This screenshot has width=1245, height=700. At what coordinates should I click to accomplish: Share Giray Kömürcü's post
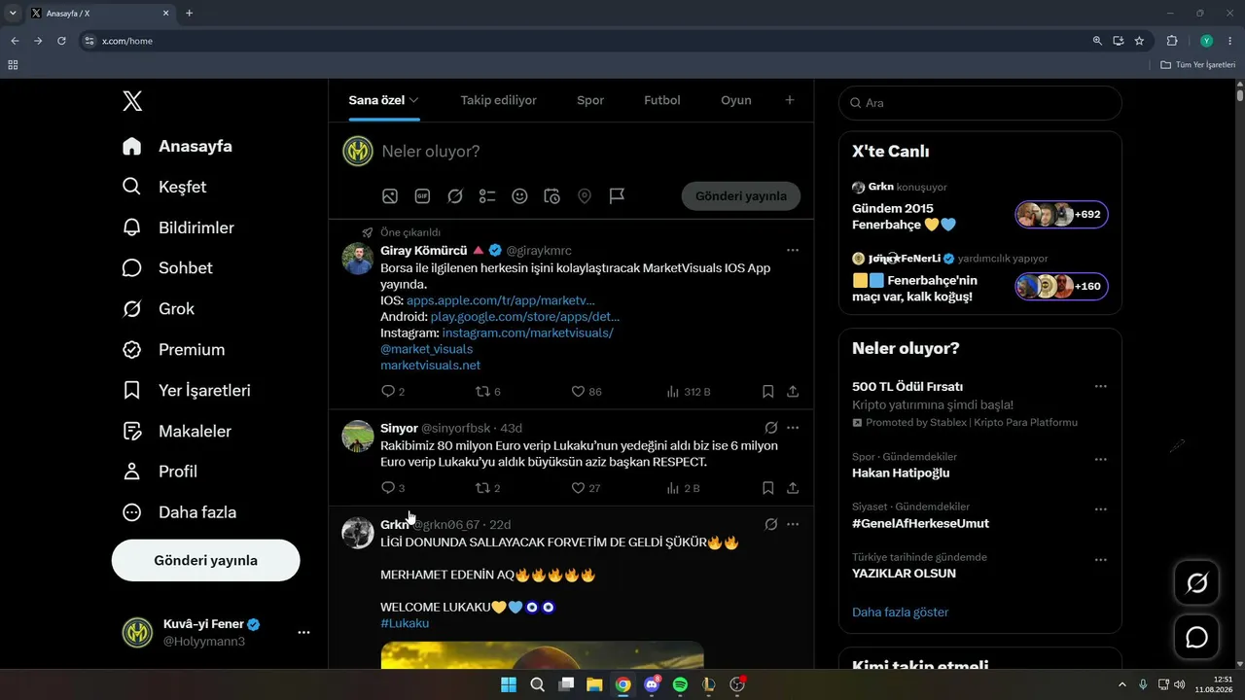(x=793, y=392)
